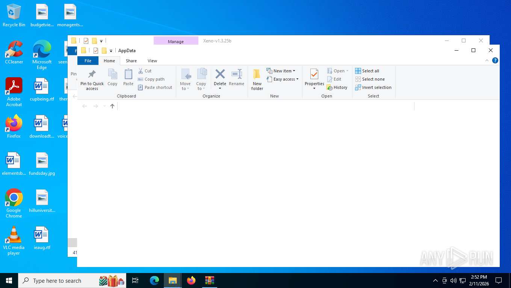Open Task View from taskbar
This screenshot has height=288, width=511.
[135, 280]
